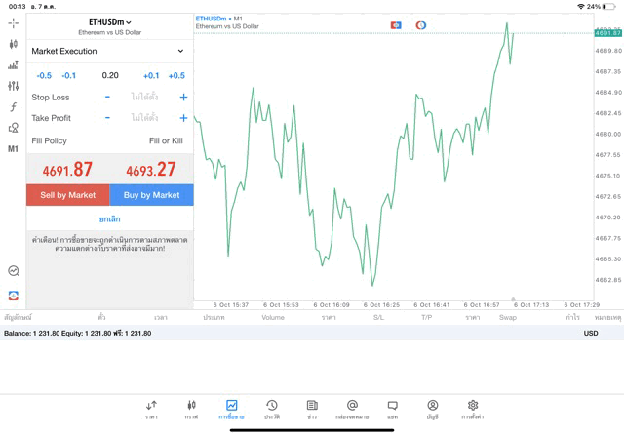The image size is (624, 436).
Task: Open chart settings sliders icon
Action: (x=13, y=87)
